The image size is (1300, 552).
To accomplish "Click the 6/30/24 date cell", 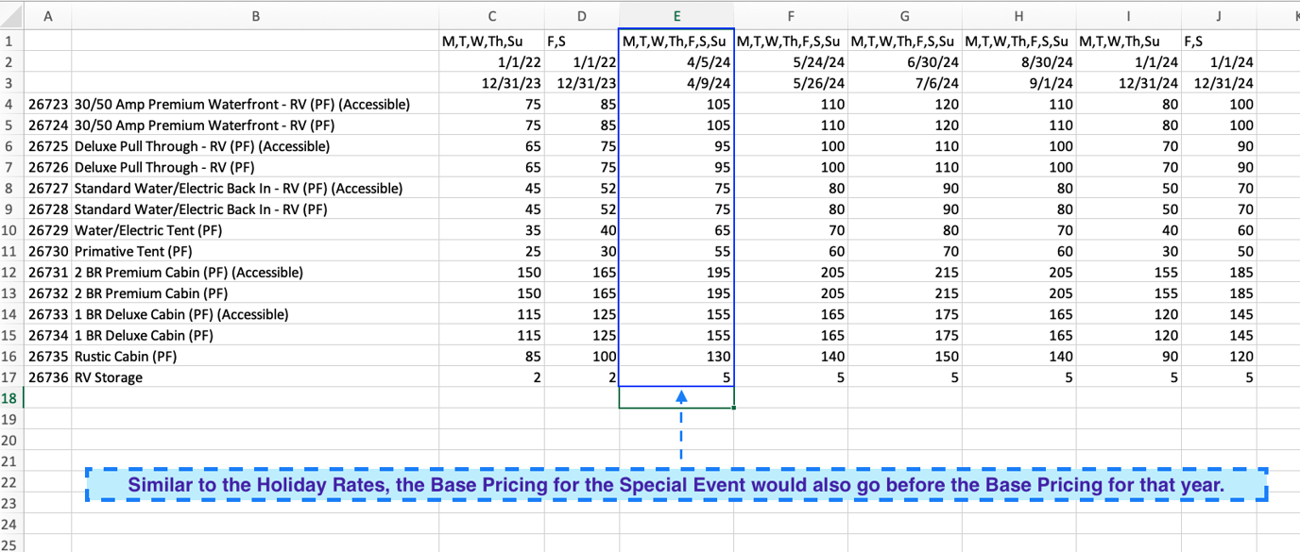I will click(904, 62).
